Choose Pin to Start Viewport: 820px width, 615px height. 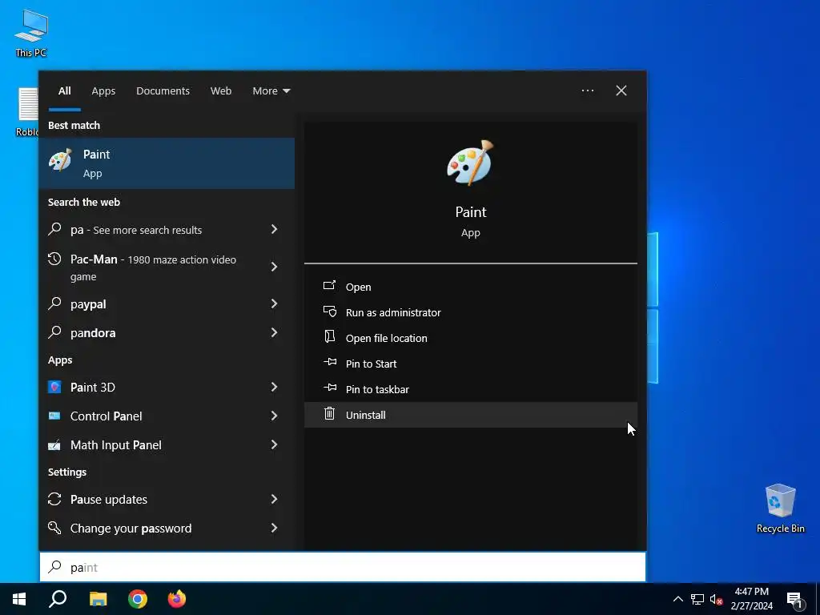click(471, 364)
